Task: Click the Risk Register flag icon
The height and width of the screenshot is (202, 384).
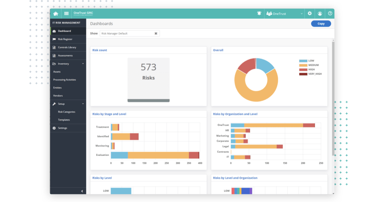Action: 54,39
